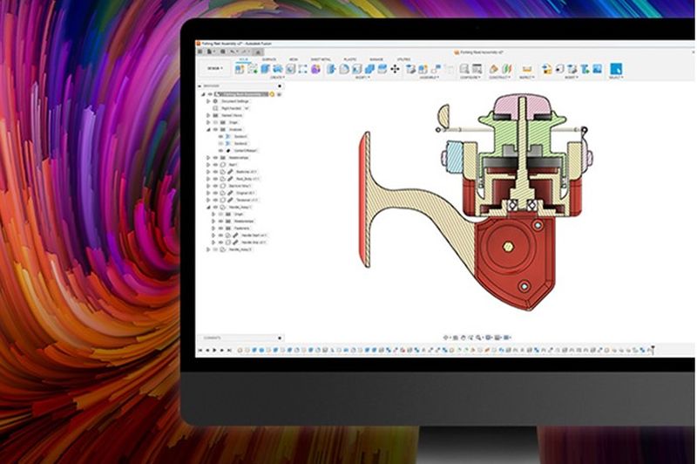Select the Revolve tool

(278, 69)
